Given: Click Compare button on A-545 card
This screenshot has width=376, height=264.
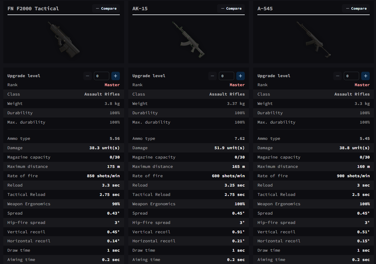Looking at the screenshot, I should click(356, 8).
